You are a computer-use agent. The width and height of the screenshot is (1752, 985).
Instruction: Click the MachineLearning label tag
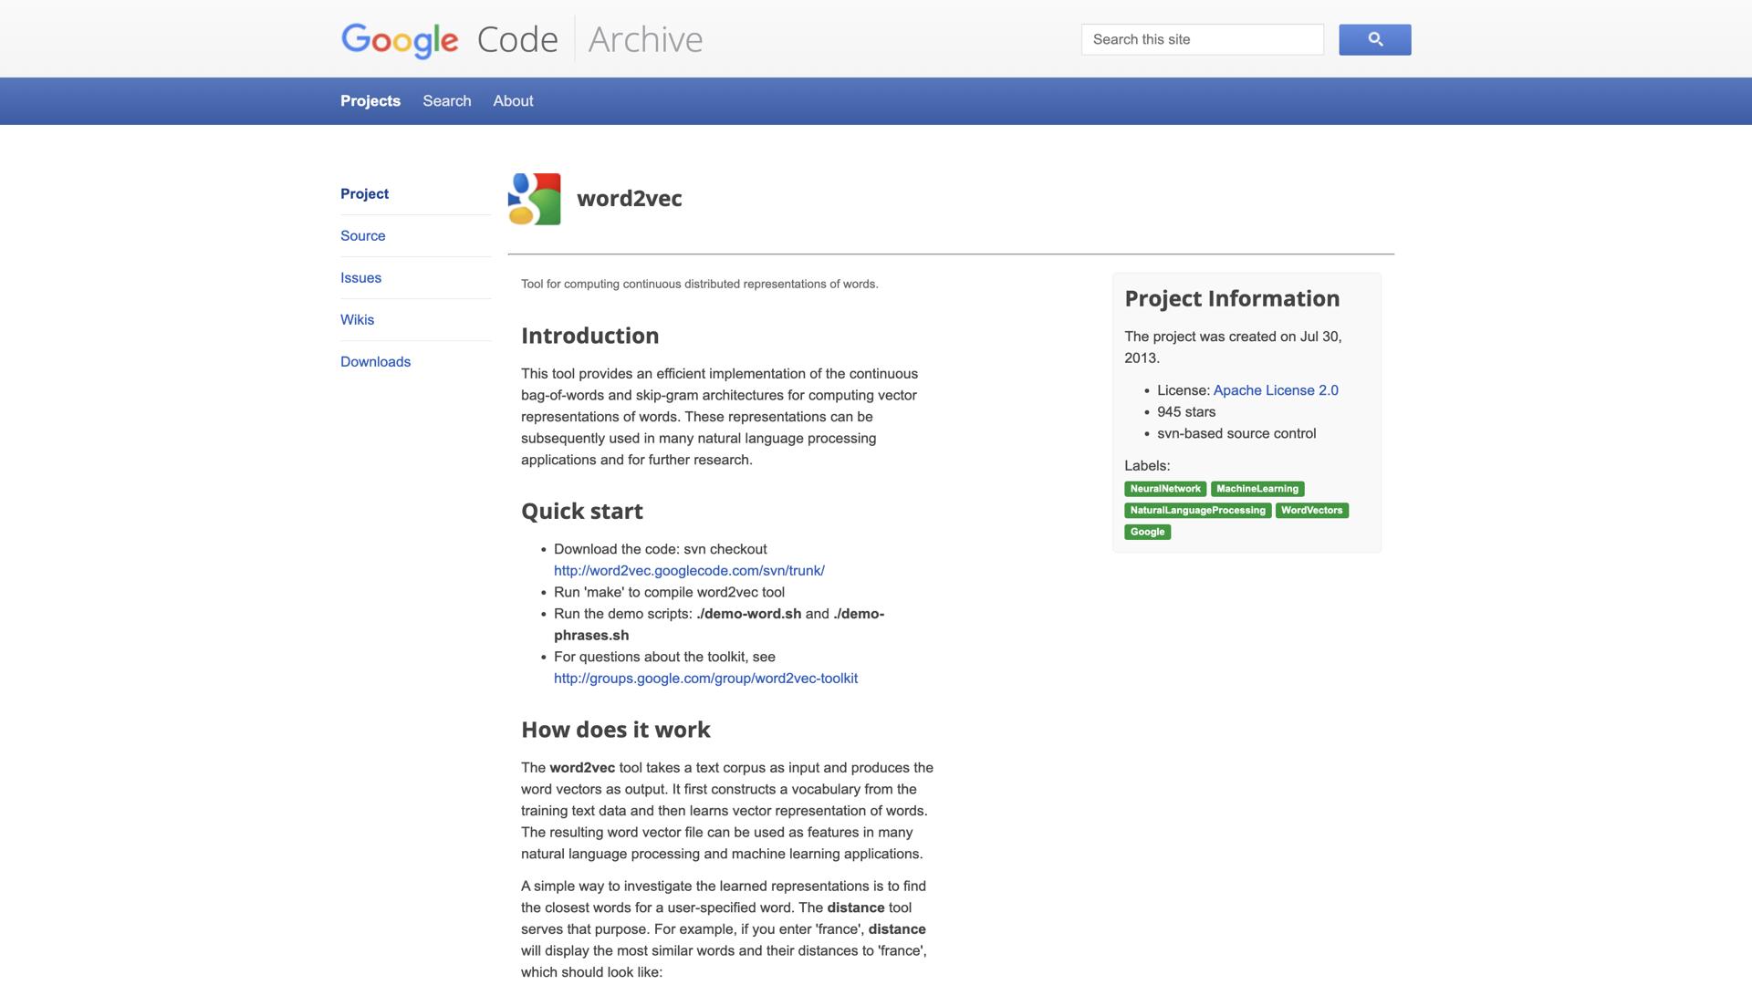click(x=1257, y=489)
